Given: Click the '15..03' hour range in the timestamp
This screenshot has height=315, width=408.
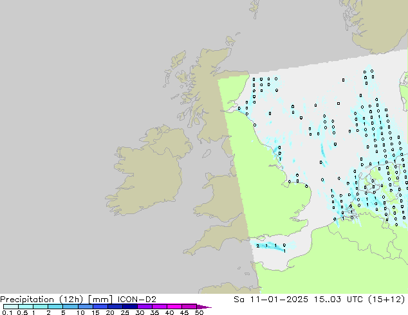Looking at the screenshot, I should (x=328, y=300).
